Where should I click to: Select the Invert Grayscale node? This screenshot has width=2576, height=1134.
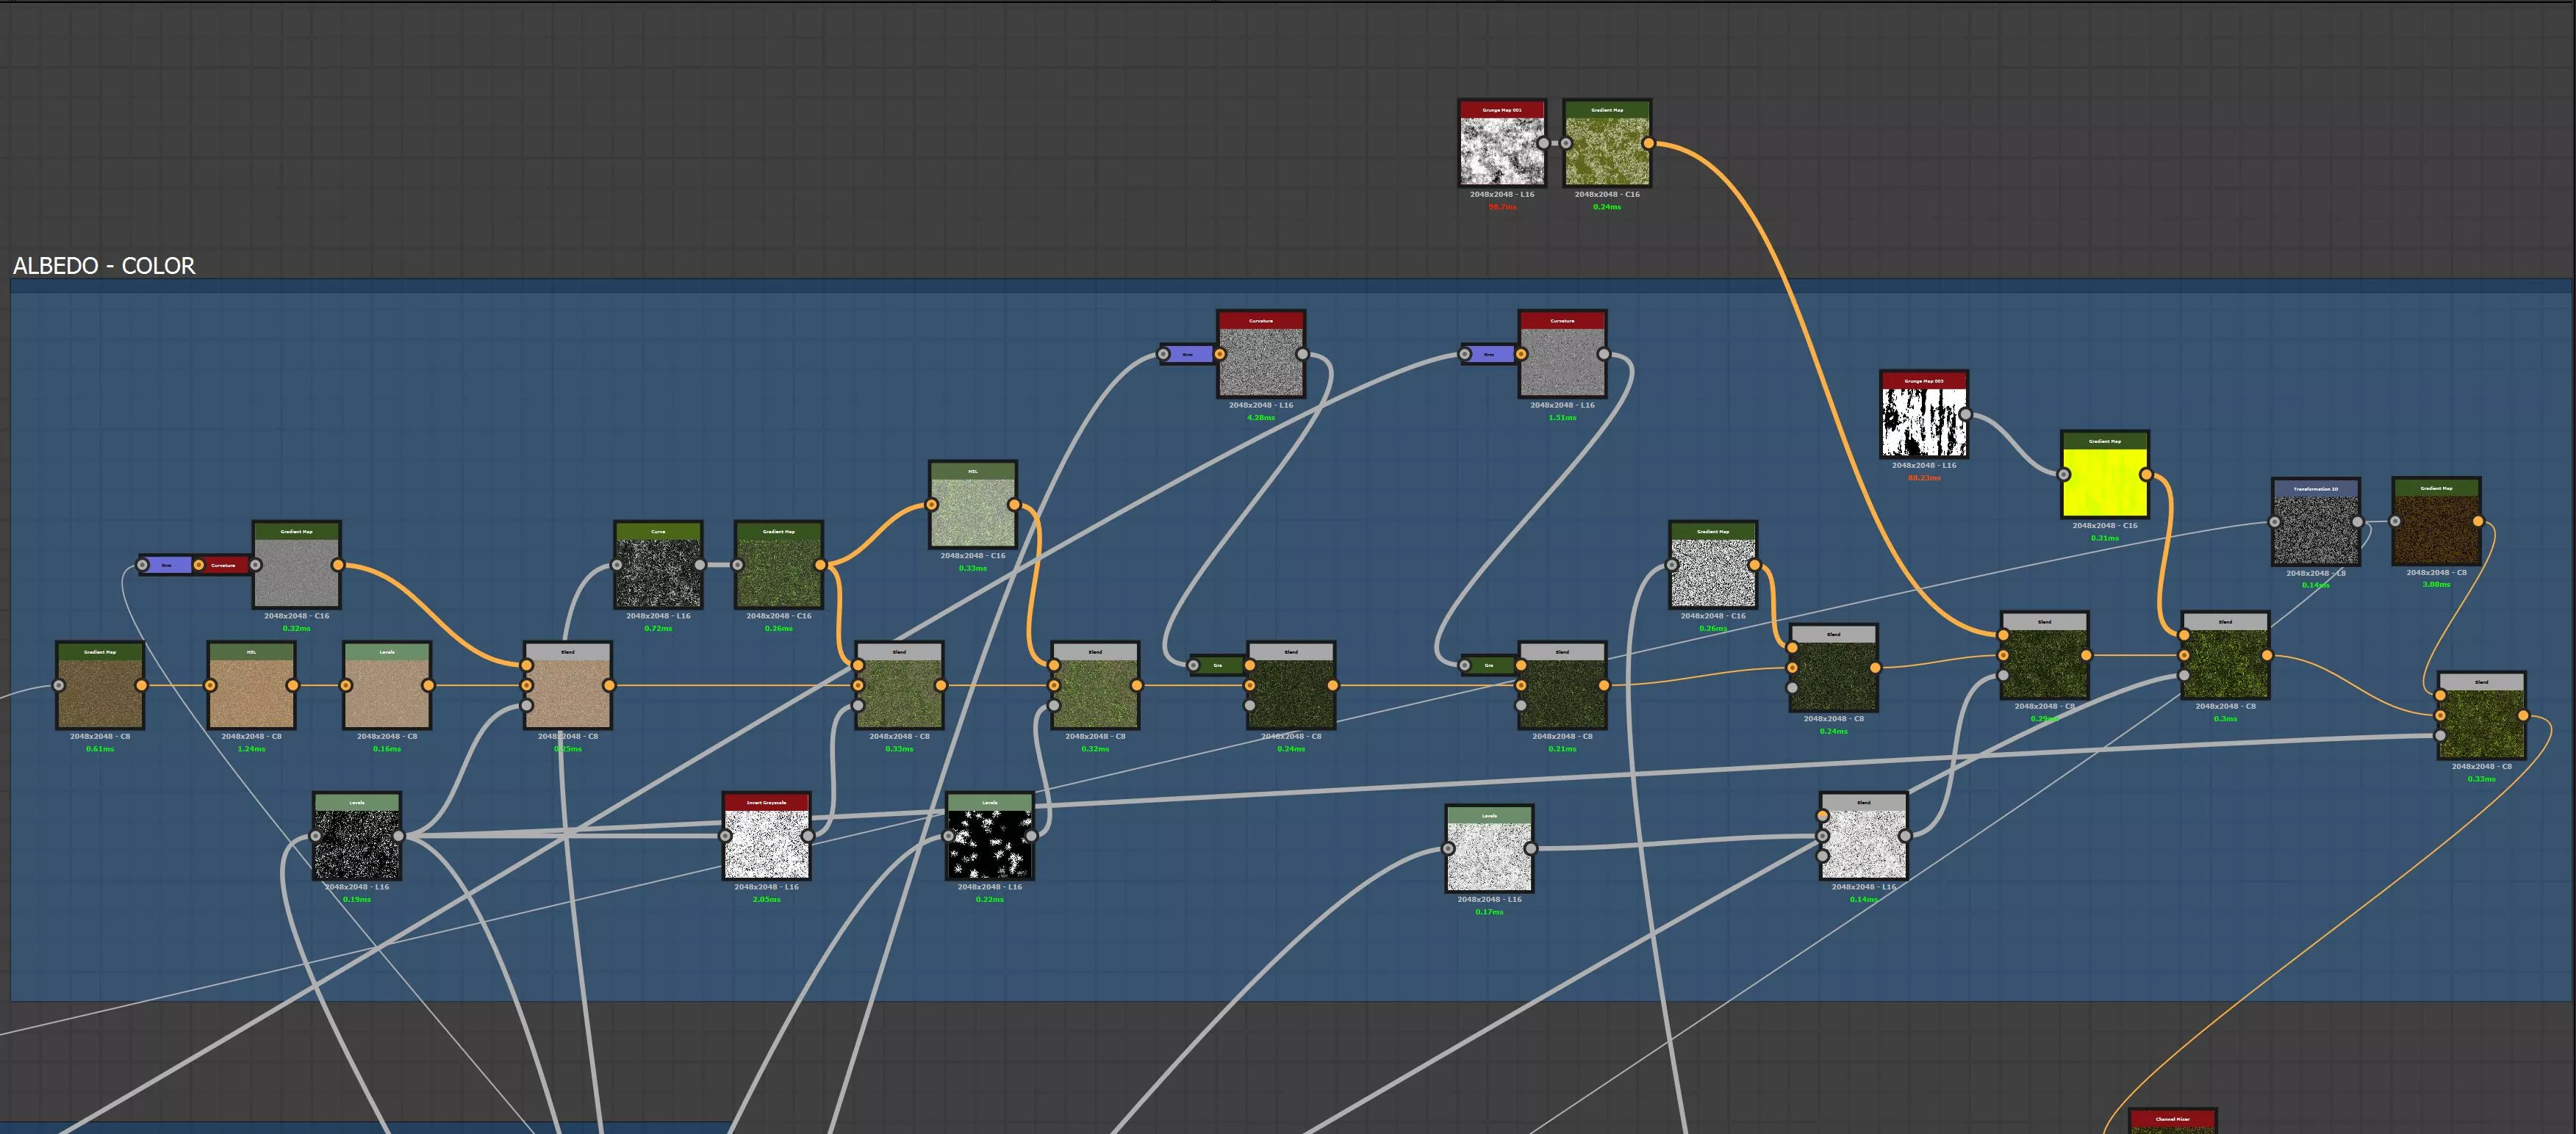766,843
